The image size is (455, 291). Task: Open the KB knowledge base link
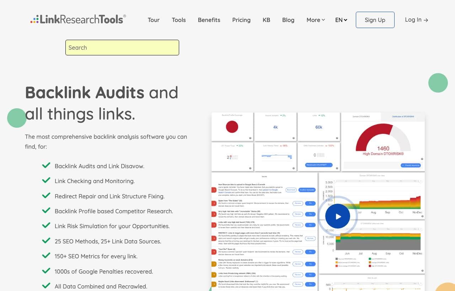(x=266, y=20)
